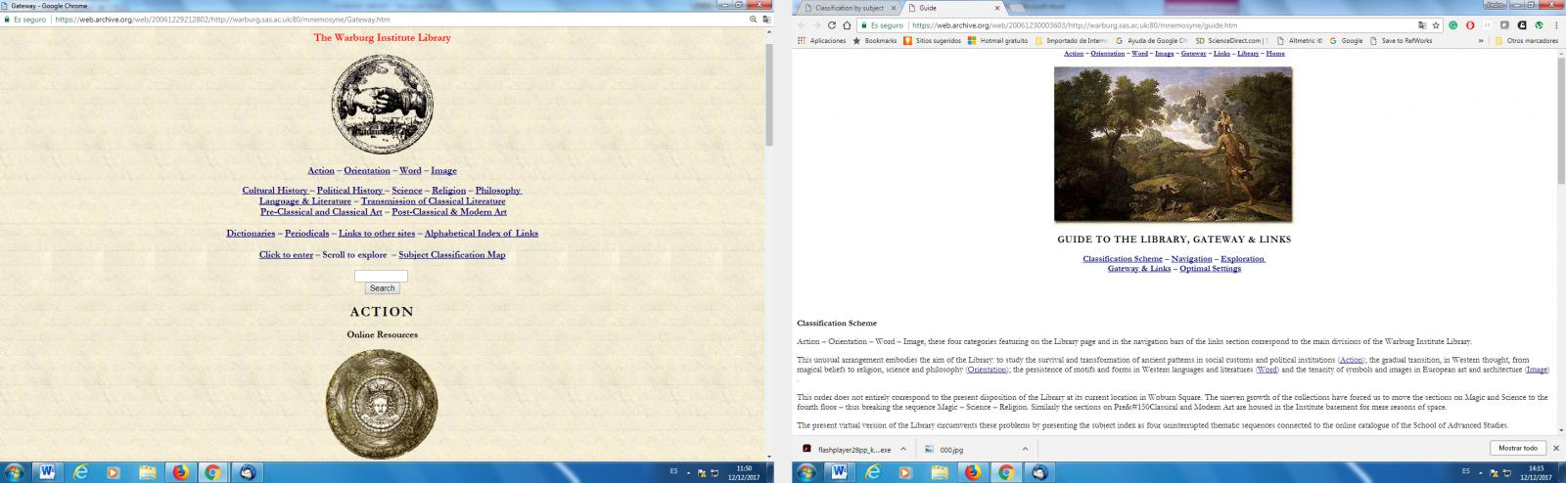The width and height of the screenshot is (1566, 483).
Task: Click the Chrome icon in the second taskbar
Action: [1006, 472]
